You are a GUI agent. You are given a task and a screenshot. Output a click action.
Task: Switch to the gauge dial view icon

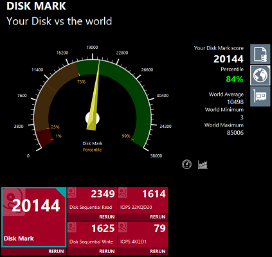(x=186, y=164)
